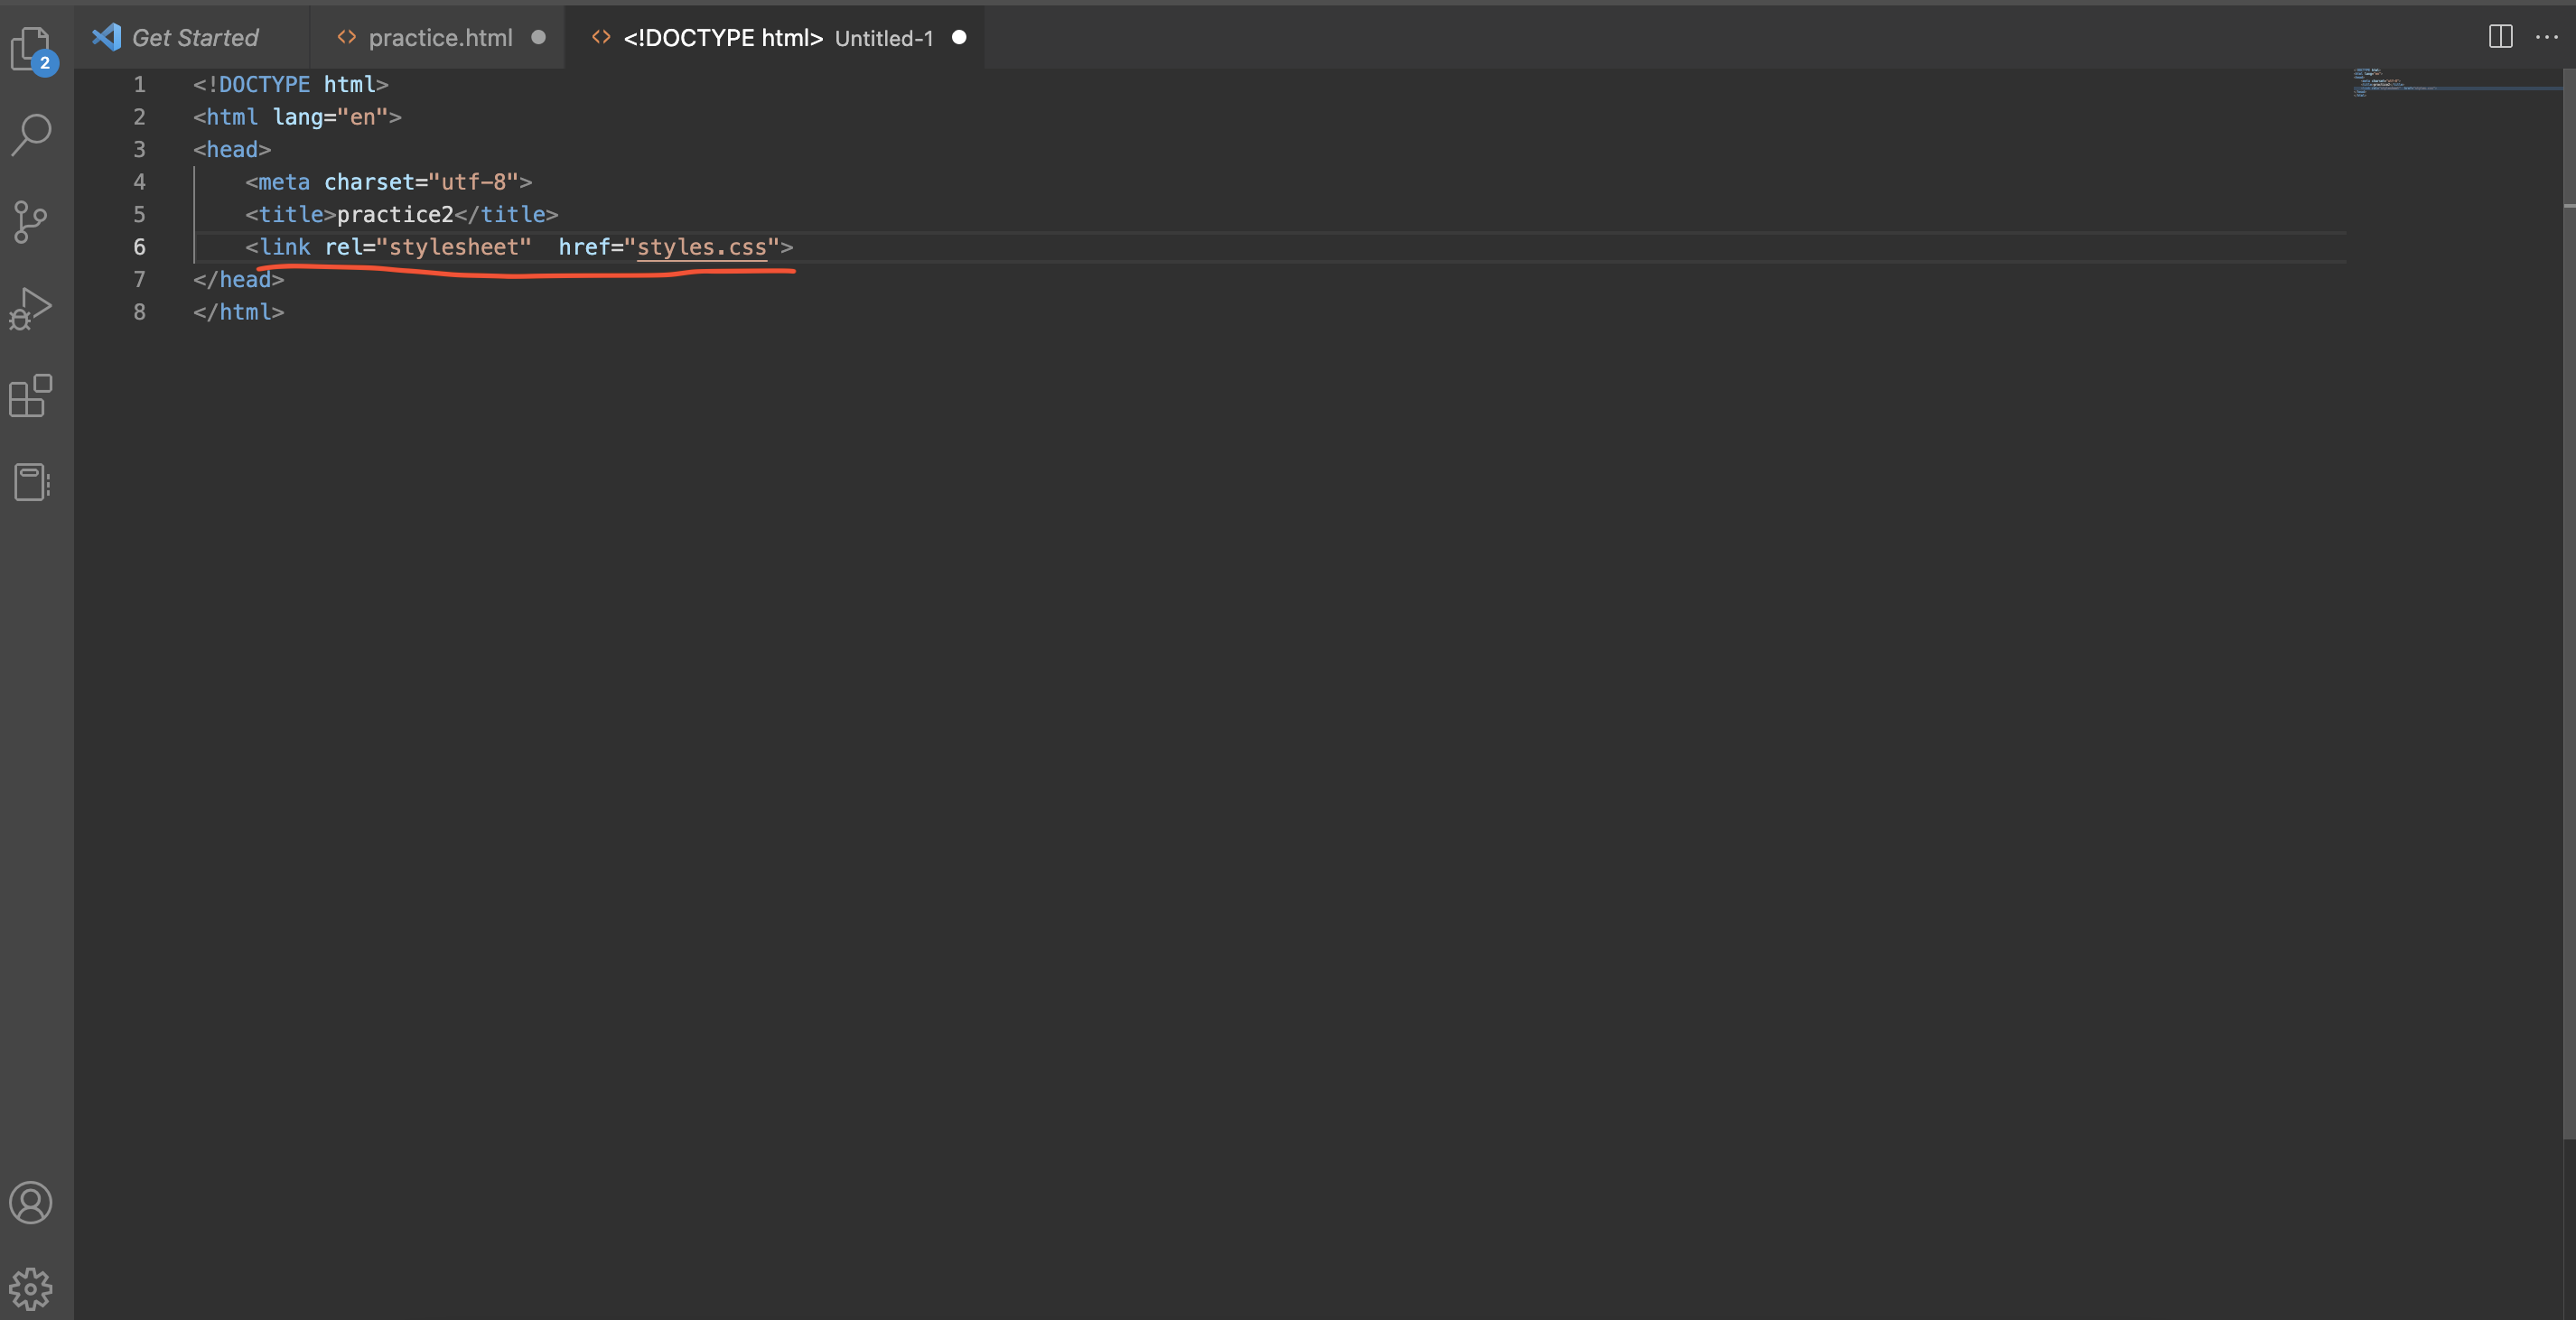Select the Untitled-1 editor tab

pyautogui.click(x=775, y=37)
